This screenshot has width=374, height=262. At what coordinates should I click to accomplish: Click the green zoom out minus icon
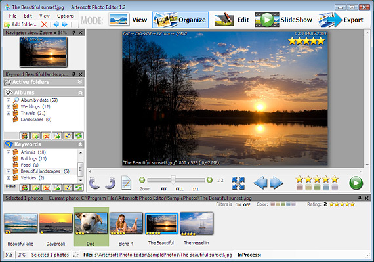pyautogui.click(x=142, y=180)
